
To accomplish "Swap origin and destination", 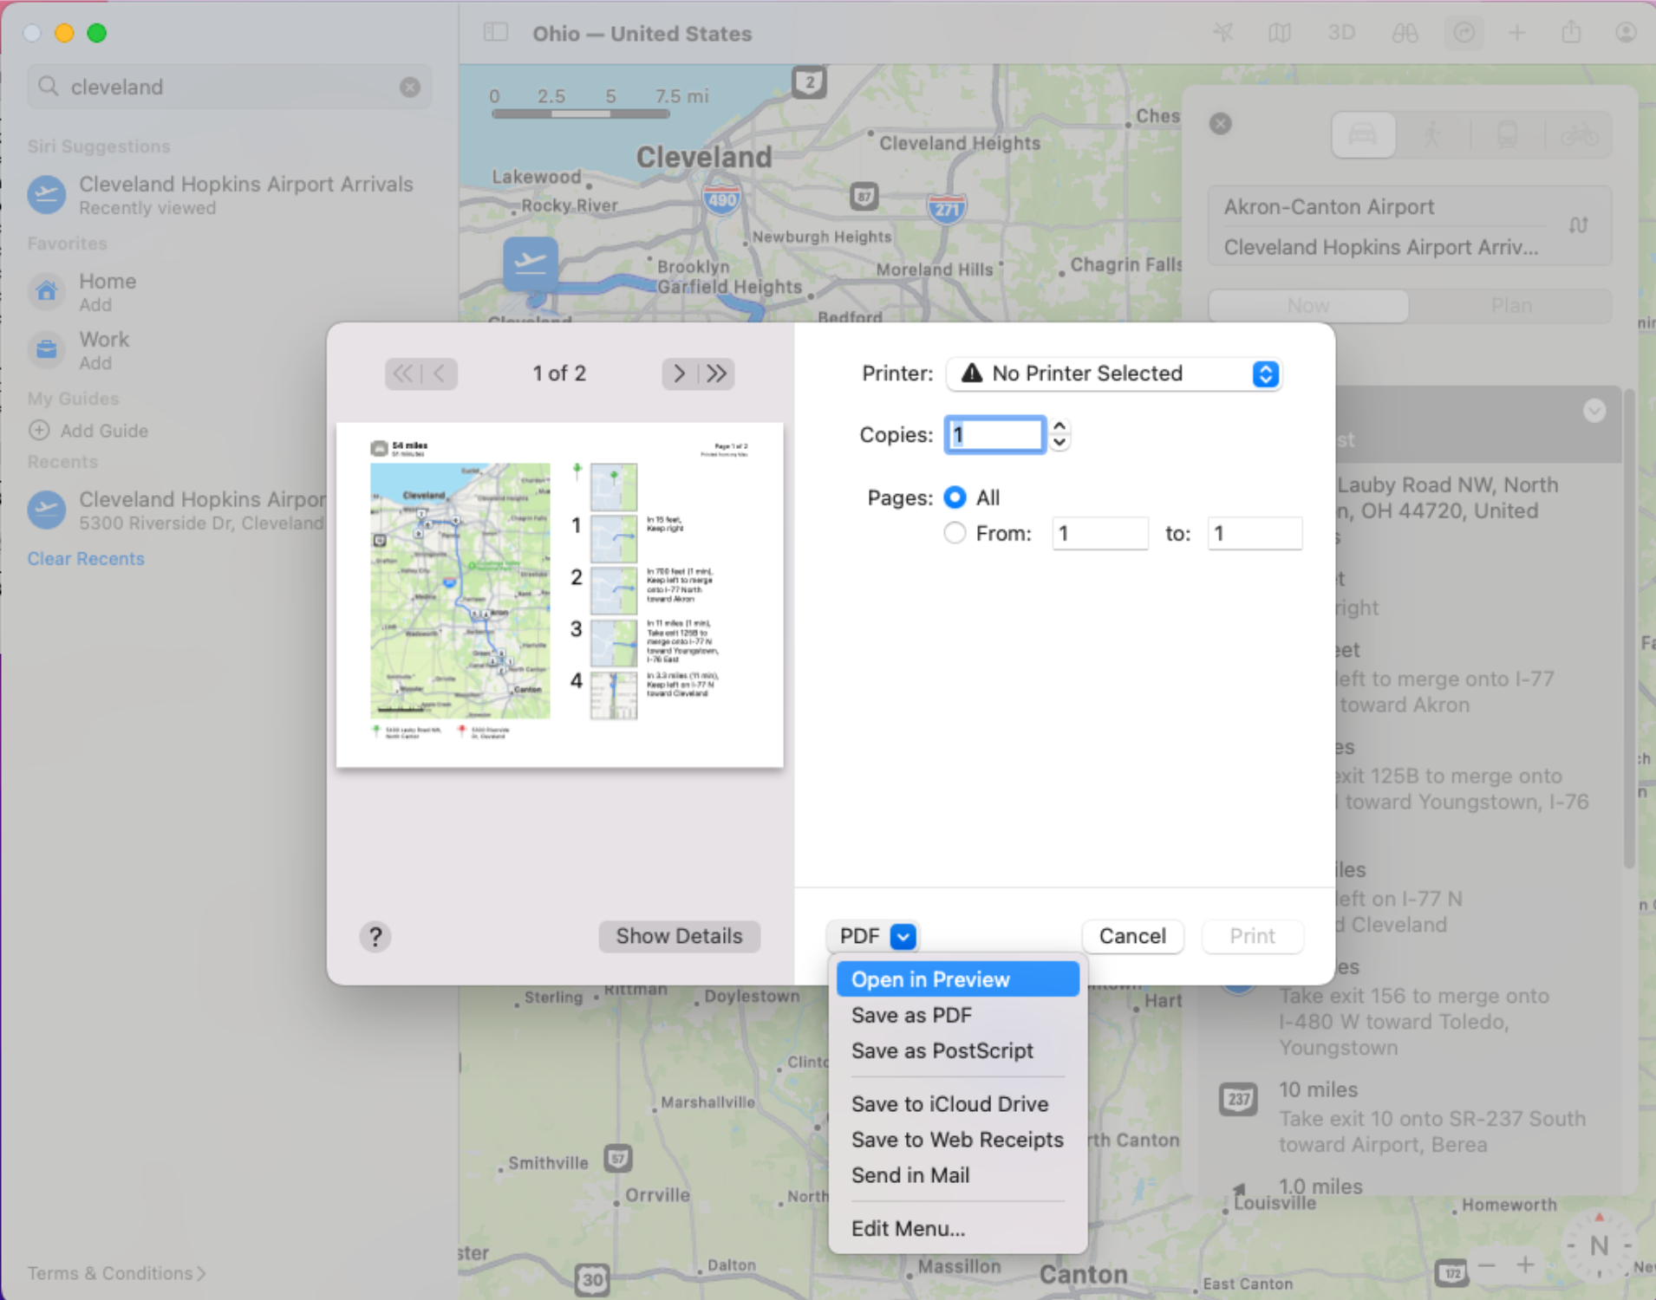I will click(x=1579, y=226).
